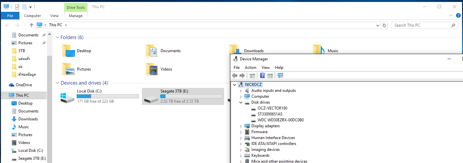Select the OCZ-VECTOR180 disk drive
The height and width of the screenshot is (163, 463).
point(272,108)
